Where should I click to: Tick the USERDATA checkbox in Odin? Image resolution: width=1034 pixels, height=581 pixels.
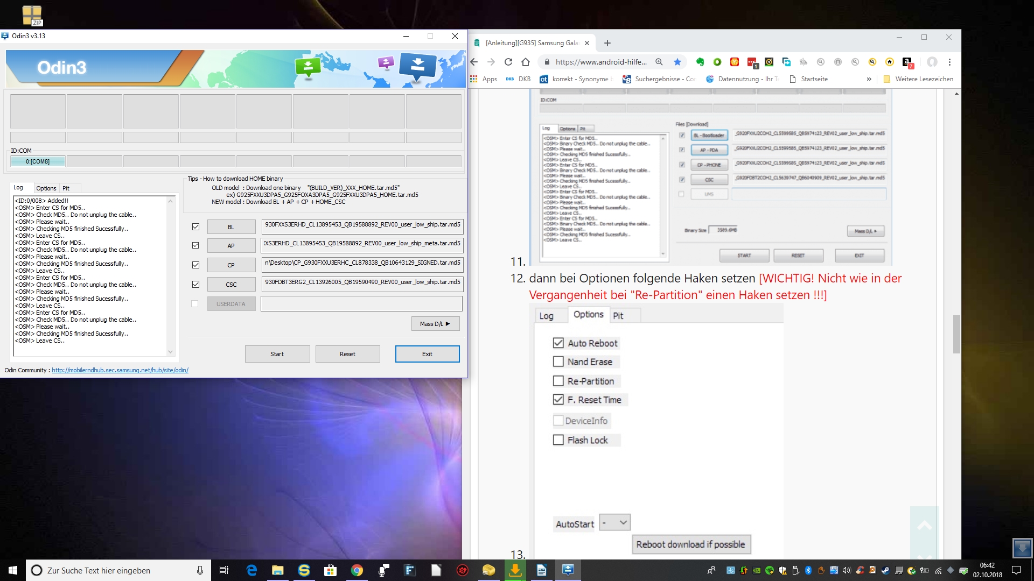(x=195, y=304)
